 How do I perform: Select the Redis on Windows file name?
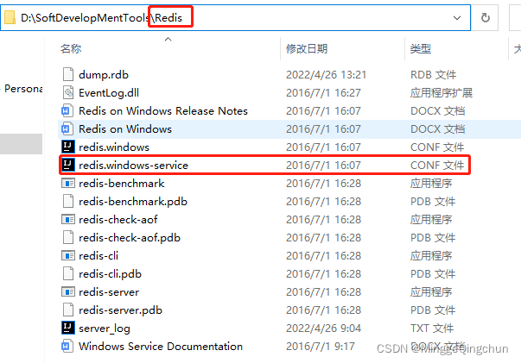125,129
